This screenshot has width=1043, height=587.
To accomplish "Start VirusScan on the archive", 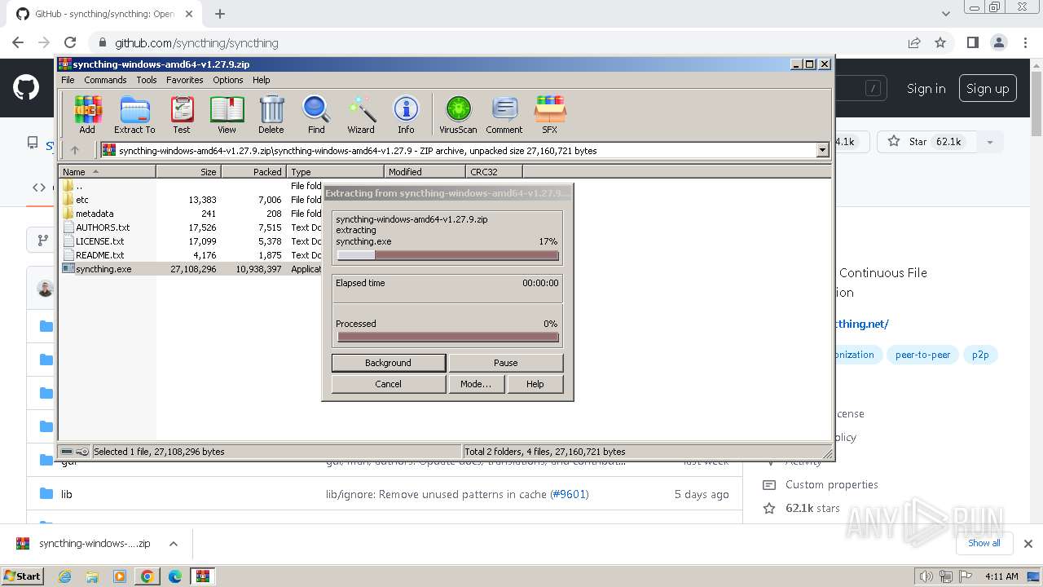I will pos(458,114).
